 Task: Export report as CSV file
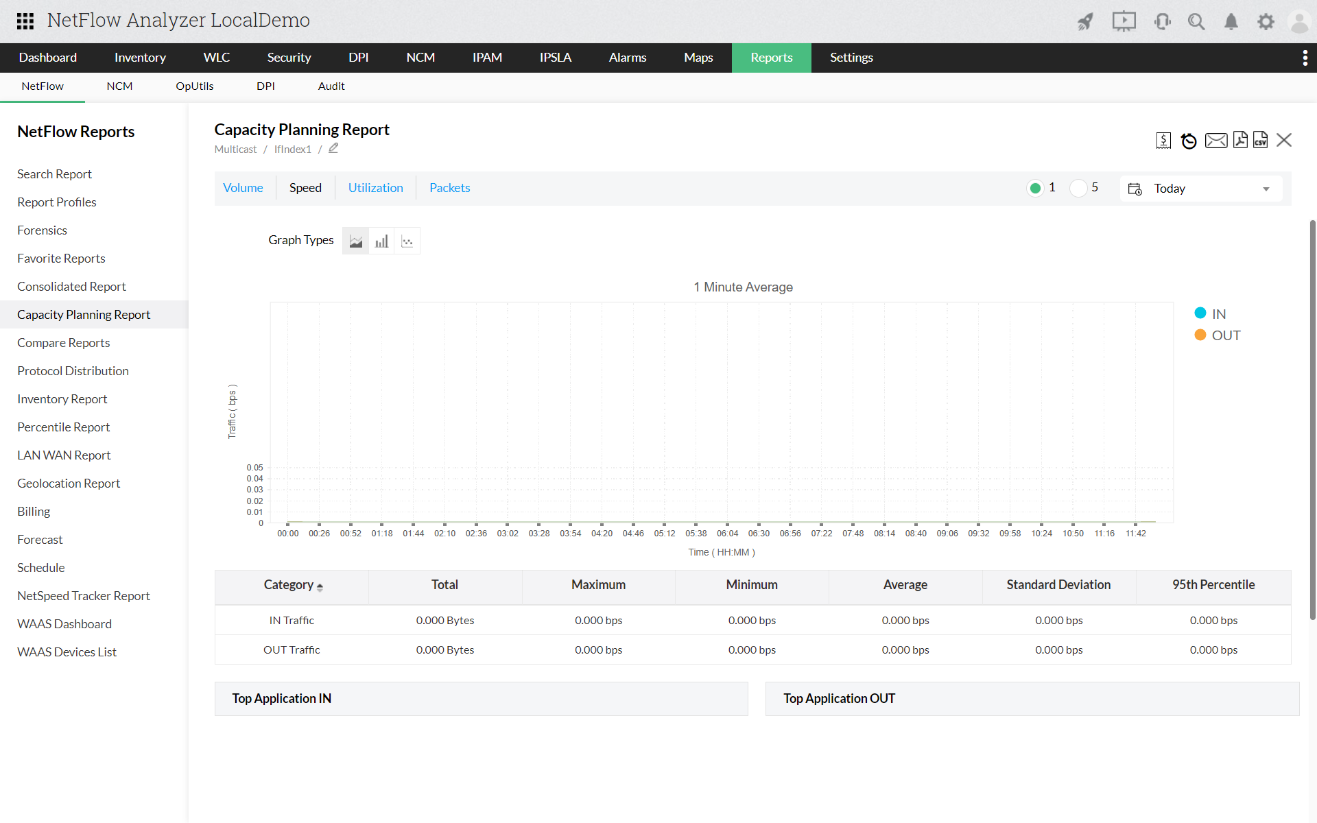[x=1260, y=140]
